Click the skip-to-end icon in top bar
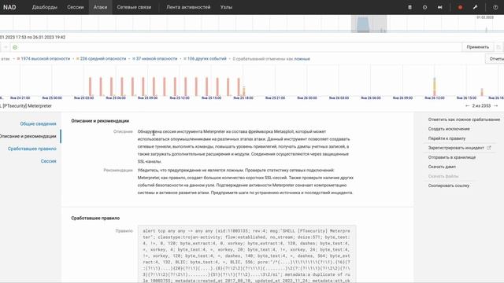The height and width of the screenshot is (283, 504). (x=439, y=7)
